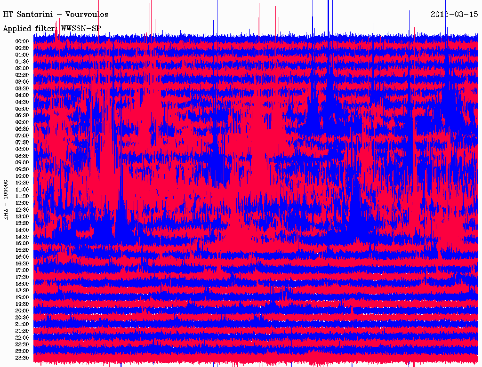Select the '19:00' time label
482x367 pixels.
click(x=22, y=297)
